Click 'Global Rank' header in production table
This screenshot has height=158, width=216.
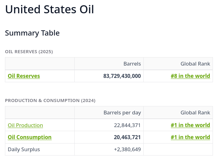(x=195, y=113)
